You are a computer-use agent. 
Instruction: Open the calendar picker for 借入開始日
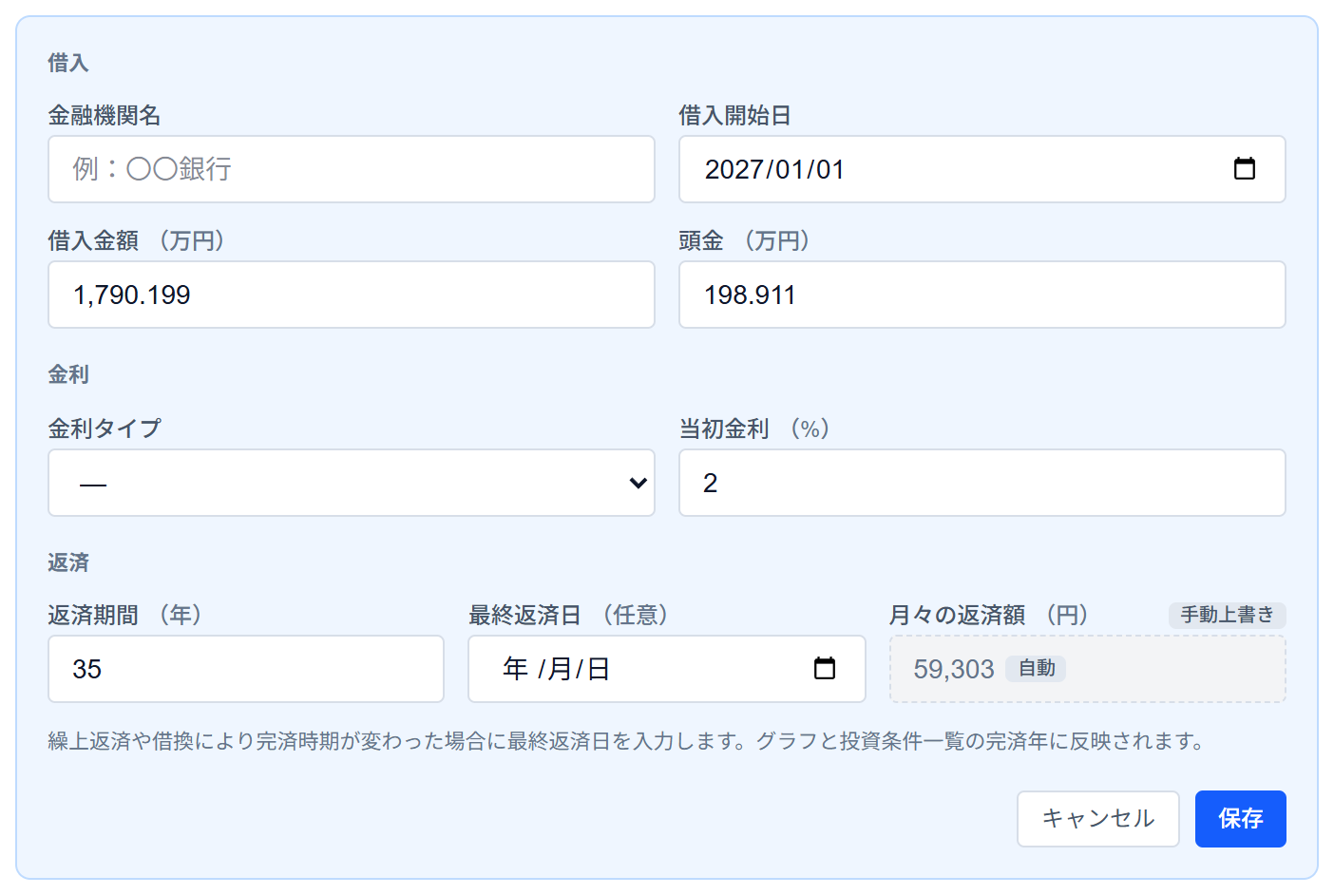pos(1244,169)
